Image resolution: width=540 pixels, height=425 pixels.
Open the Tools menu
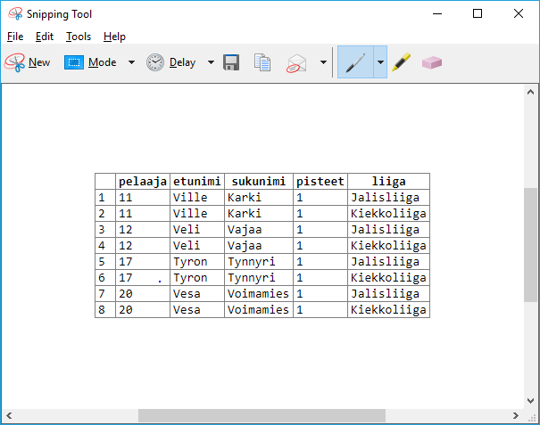pyautogui.click(x=79, y=37)
